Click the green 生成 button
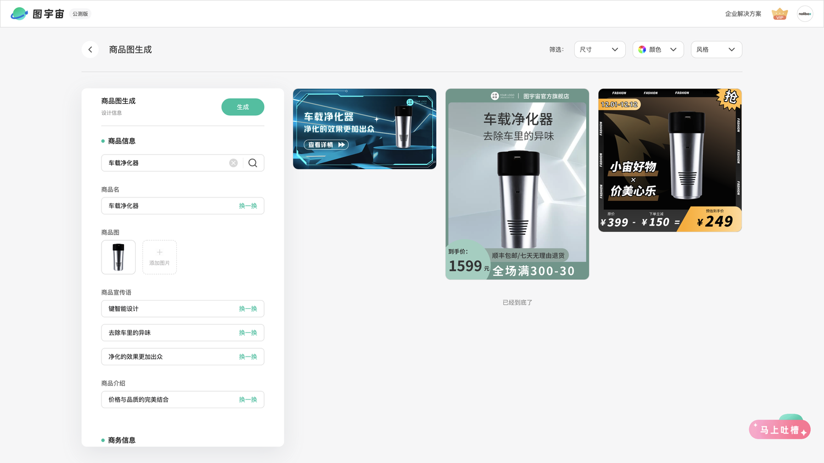824x463 pixels. [x=243, y=107]
